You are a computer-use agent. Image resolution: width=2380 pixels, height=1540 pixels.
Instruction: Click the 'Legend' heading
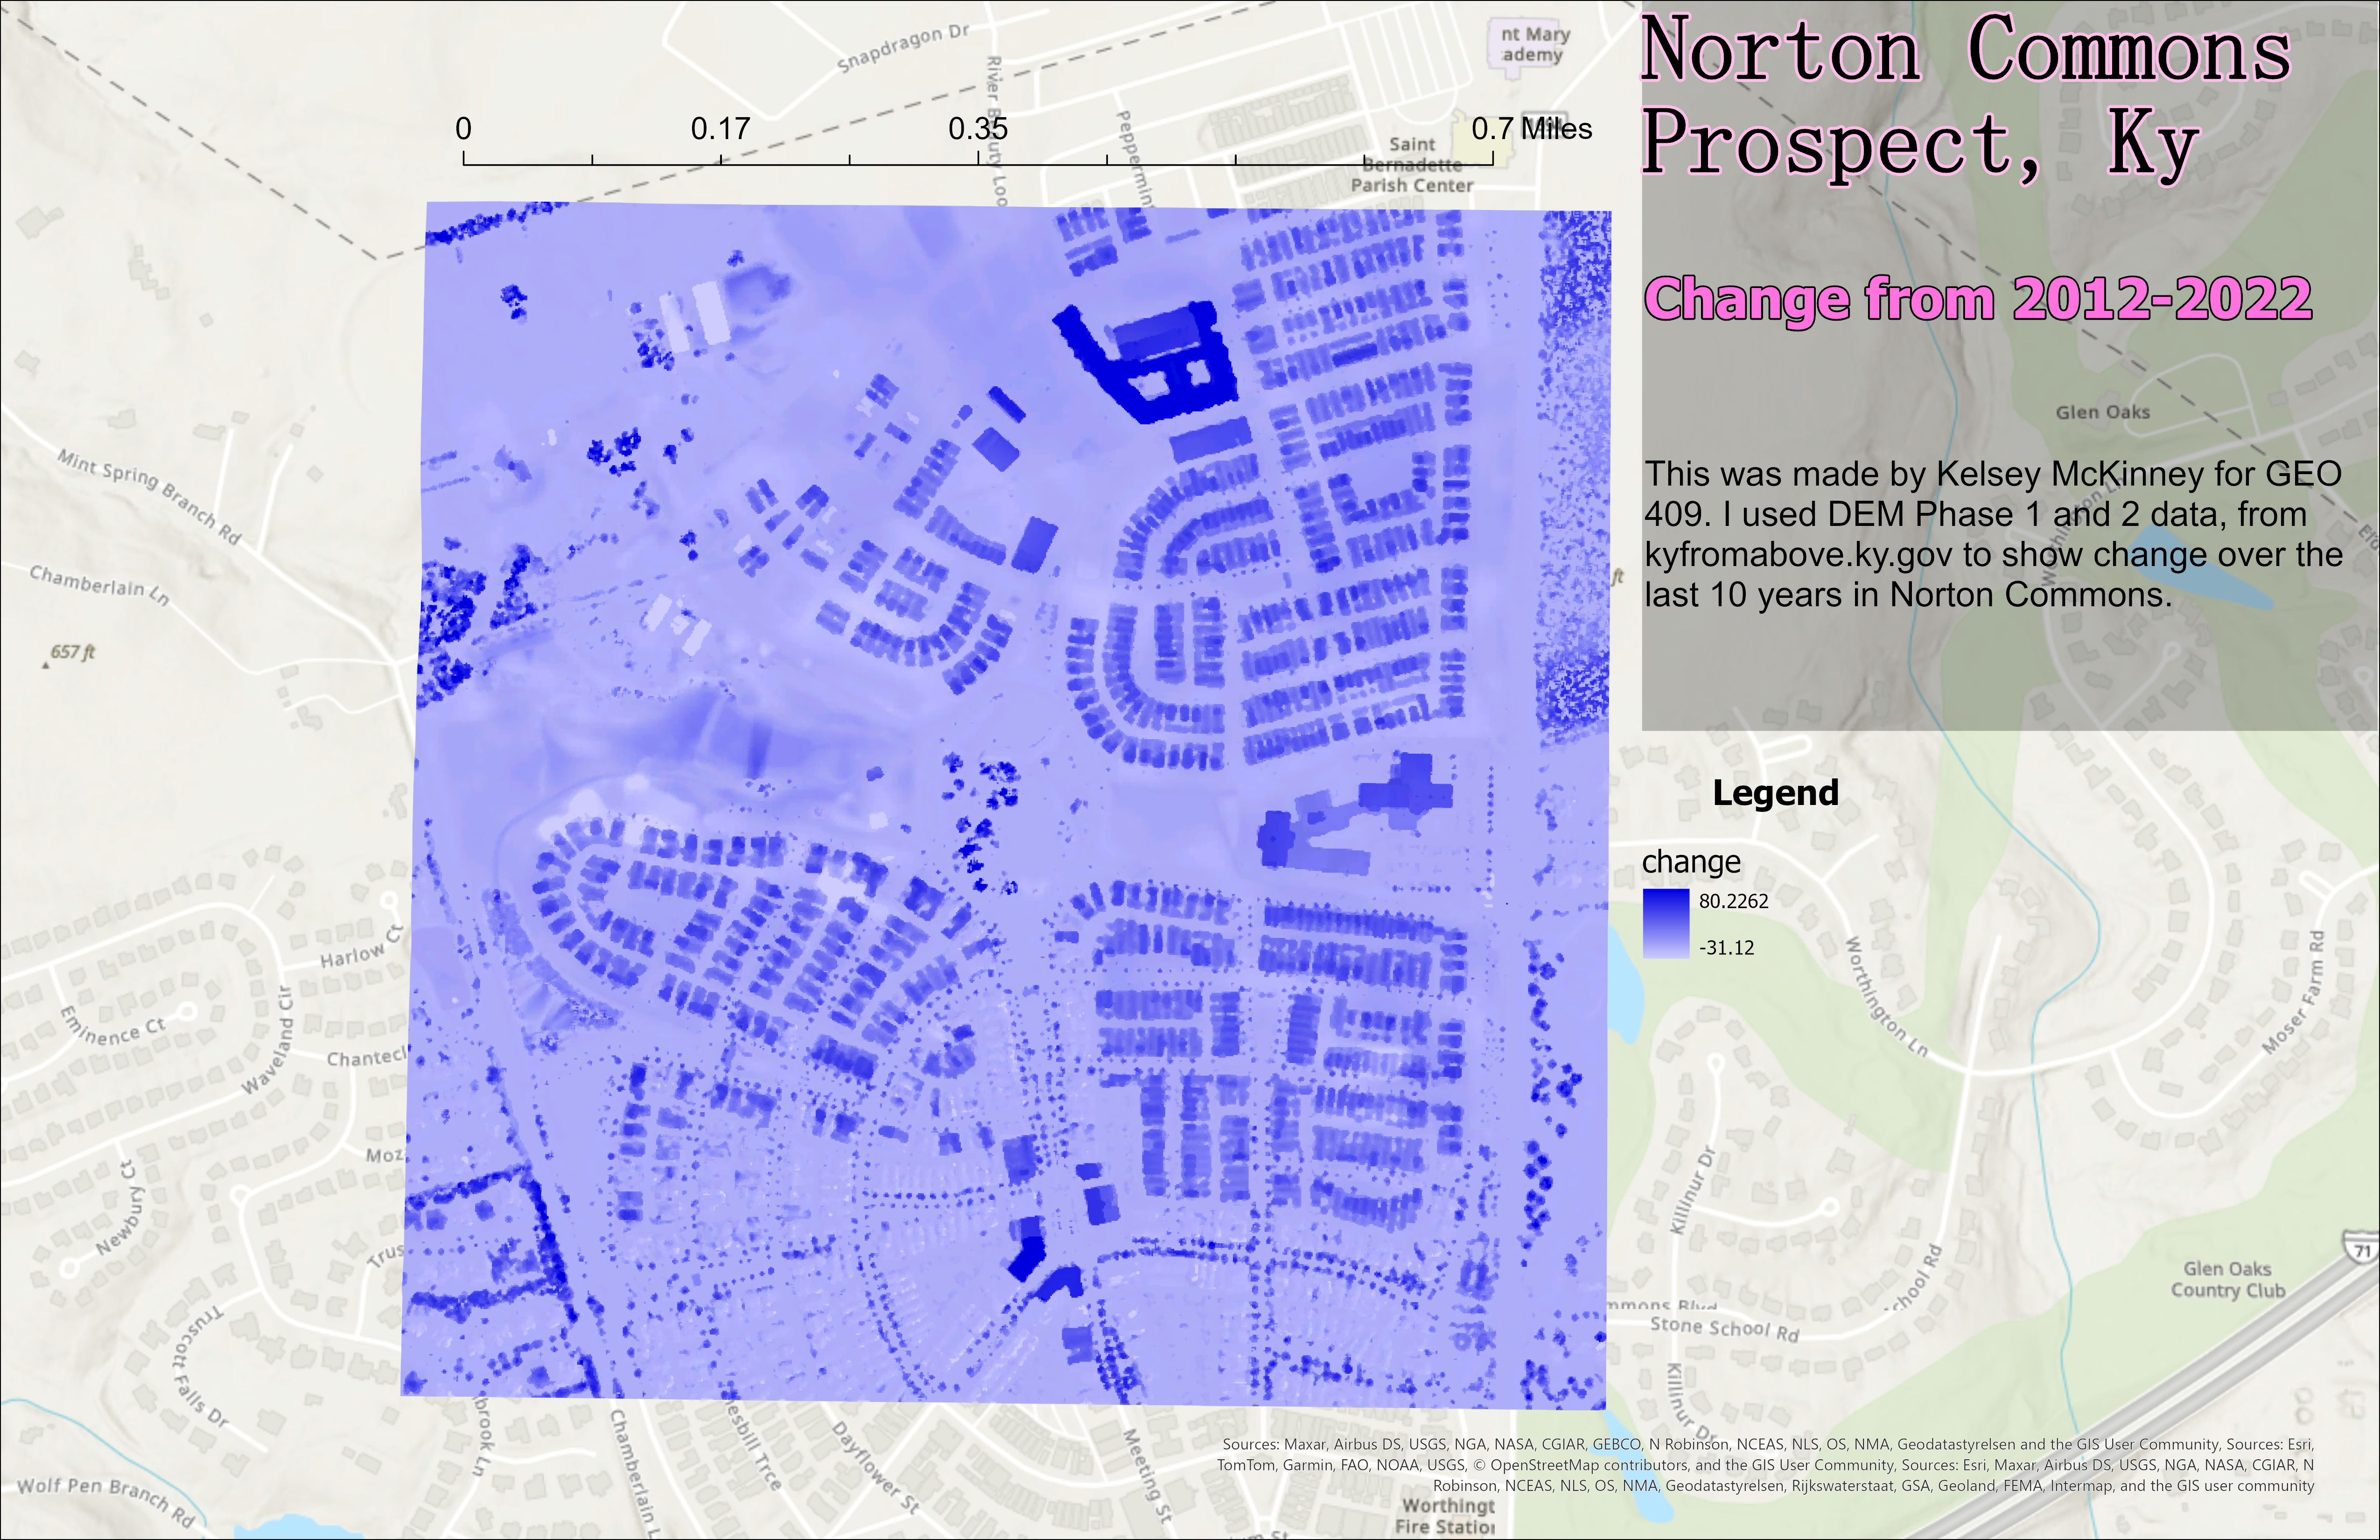point(1775,792)
